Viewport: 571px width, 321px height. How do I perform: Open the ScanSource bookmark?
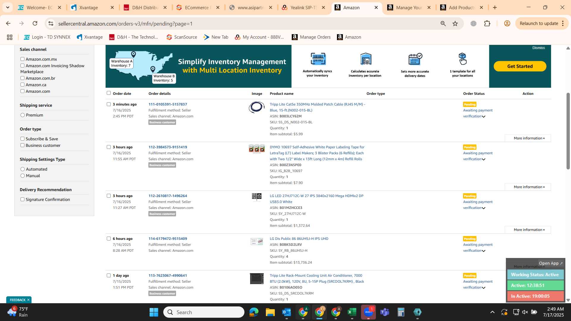(182, 37)
